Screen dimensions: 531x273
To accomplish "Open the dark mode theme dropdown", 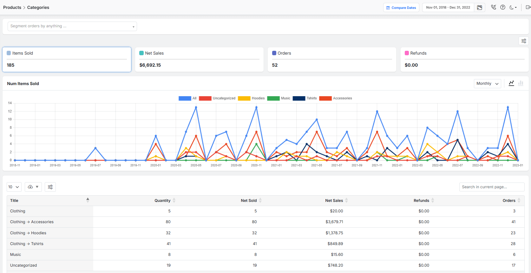I will (x=513, y=8).
